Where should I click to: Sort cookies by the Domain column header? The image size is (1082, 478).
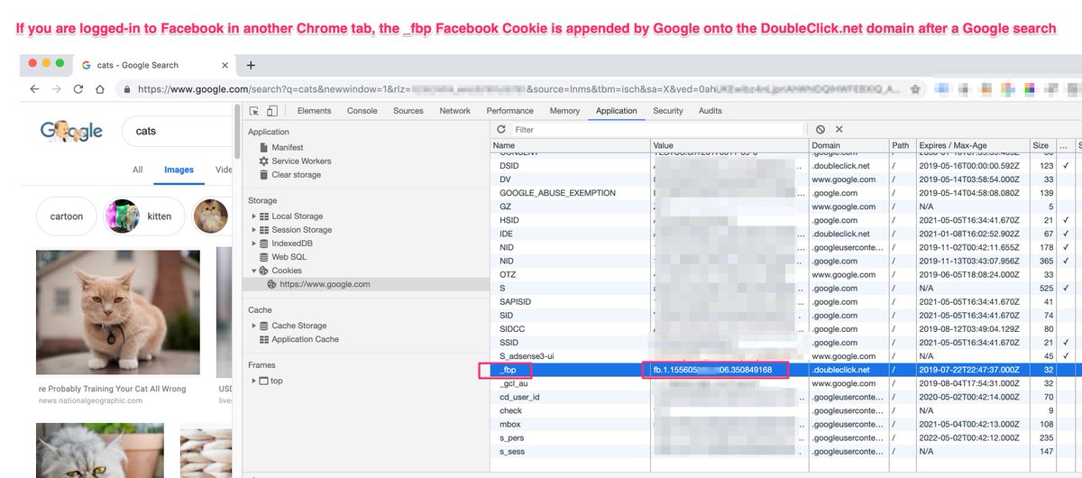[849, 145]
